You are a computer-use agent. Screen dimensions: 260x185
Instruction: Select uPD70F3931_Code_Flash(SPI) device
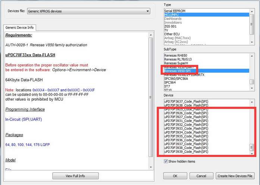(x=206, y=121)
